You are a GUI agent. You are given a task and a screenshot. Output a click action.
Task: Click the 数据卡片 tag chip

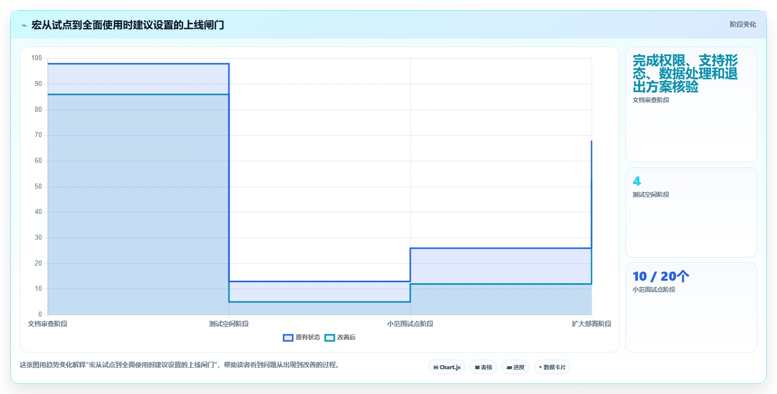[x=552, y=367]
